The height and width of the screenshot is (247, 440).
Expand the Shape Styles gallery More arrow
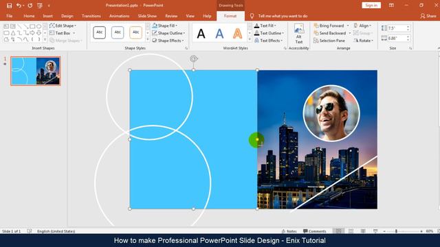148,40
